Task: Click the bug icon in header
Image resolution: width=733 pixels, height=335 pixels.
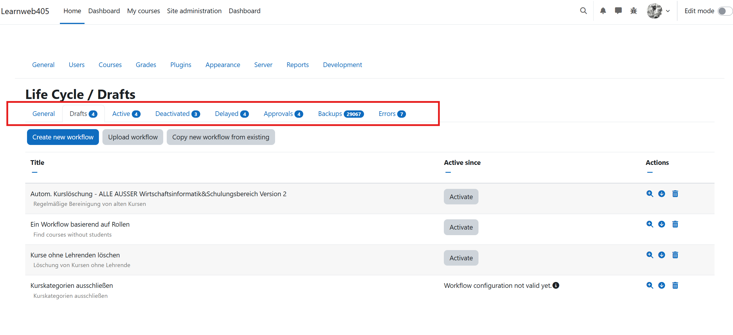Action: pyautogui.click(x=633, y=11)
